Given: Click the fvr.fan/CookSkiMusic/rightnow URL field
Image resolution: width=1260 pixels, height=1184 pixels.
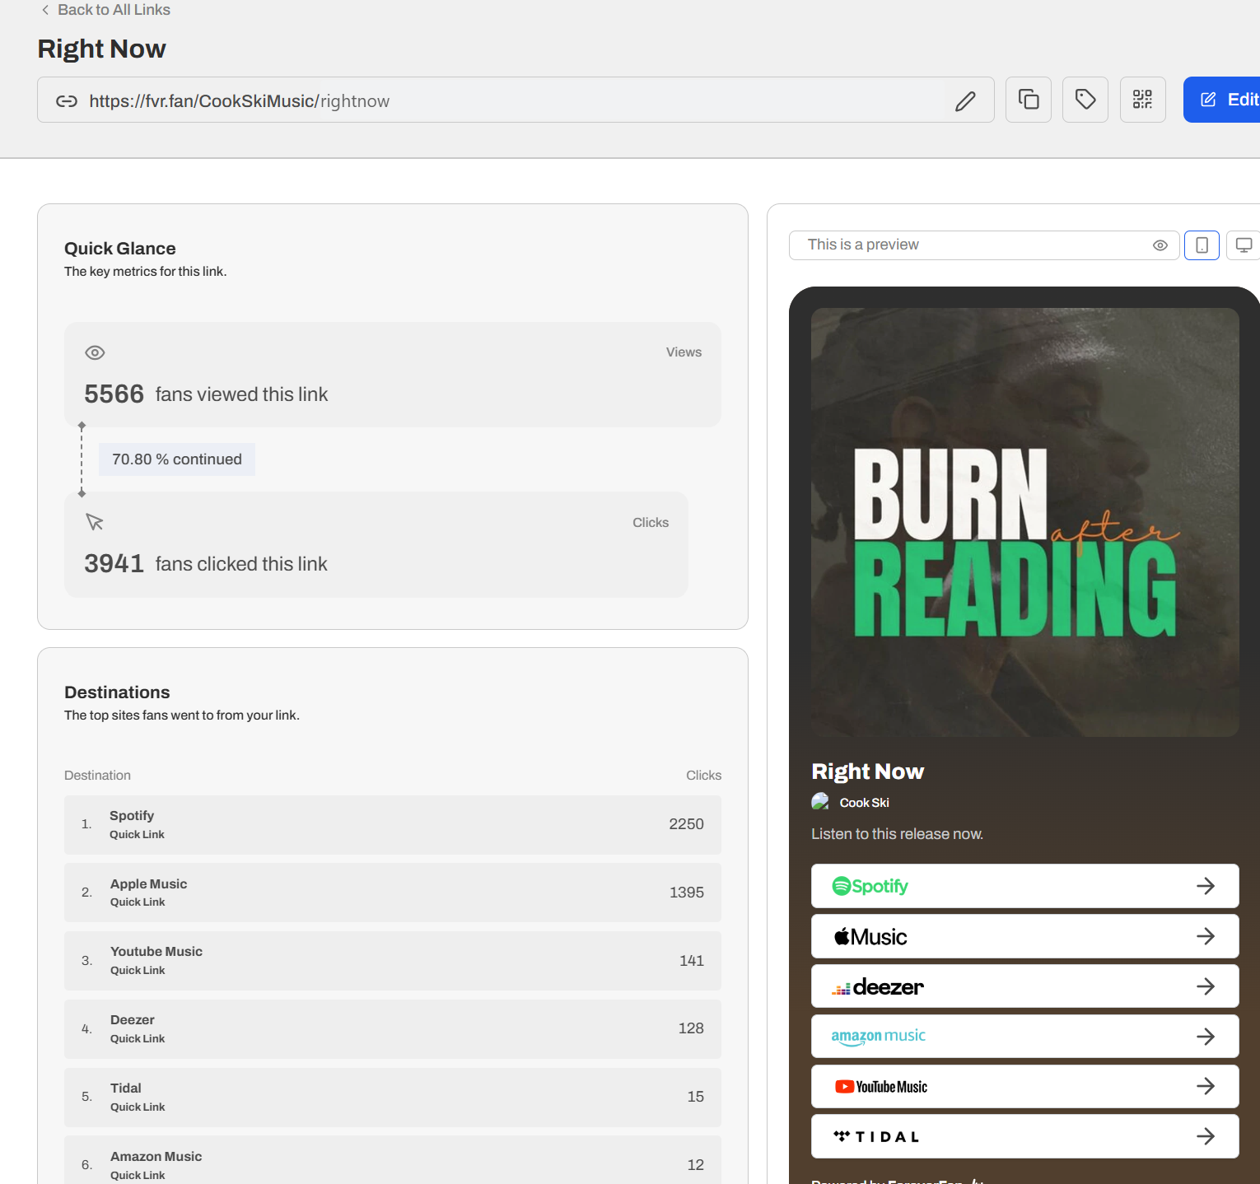Looking at the screenshot, I should click(x=516, y=100).
